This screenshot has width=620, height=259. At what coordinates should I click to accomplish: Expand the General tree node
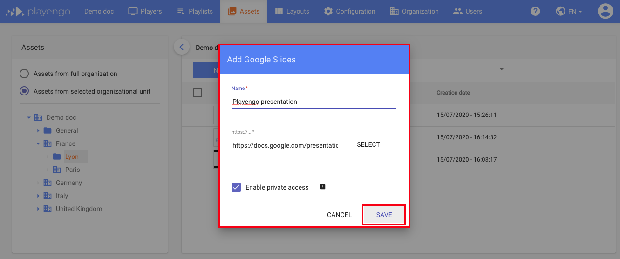(x=38, y=130)
